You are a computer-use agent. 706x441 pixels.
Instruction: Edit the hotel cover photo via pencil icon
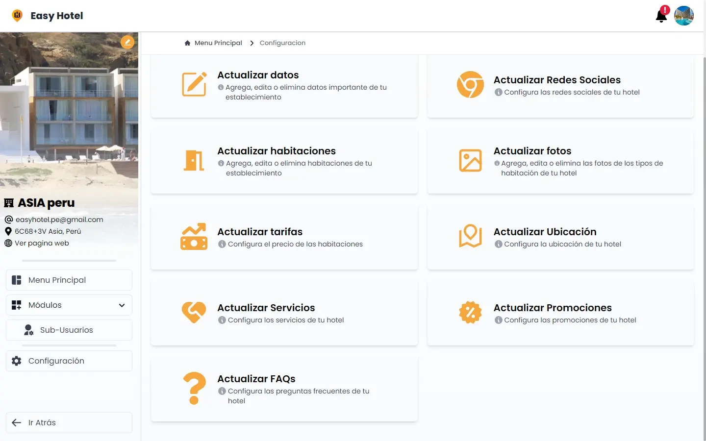coord(127,42)
